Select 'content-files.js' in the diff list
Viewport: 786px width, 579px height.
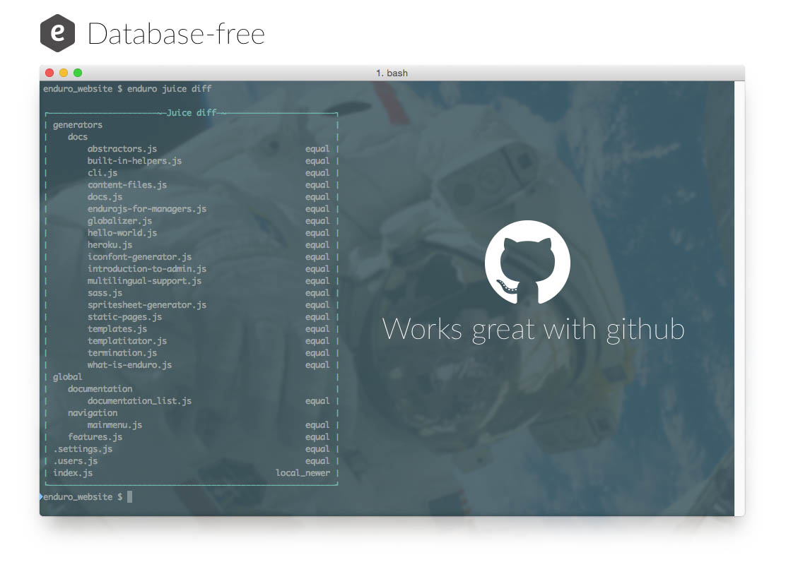pyautogui.click(x=127, y=185)
